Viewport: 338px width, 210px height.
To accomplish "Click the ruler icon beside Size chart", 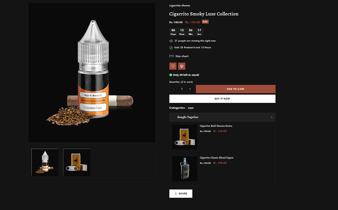I will click(x=171, y=56).
